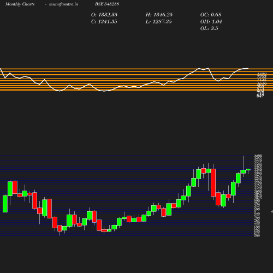Click the "Monthly Charts" title text
This screenshot has height=273, width=273.
coord(20,4)
